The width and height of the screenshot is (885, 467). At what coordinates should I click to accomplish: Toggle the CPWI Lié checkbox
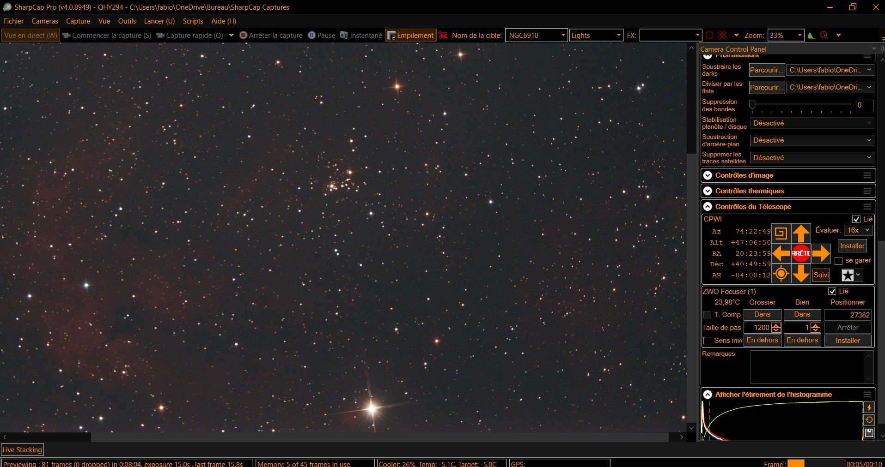coord(856,219)
